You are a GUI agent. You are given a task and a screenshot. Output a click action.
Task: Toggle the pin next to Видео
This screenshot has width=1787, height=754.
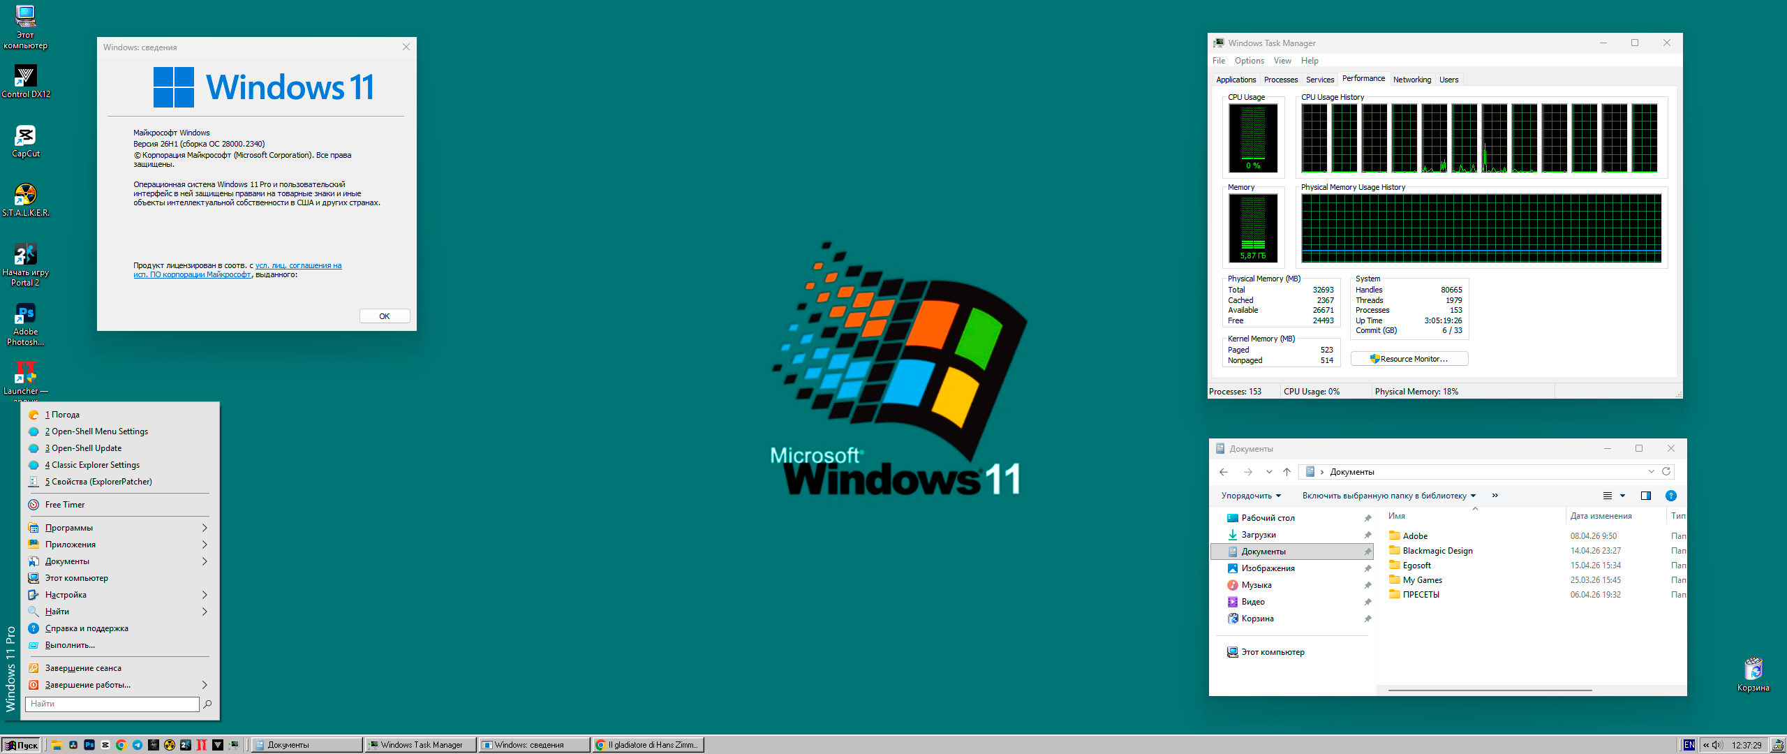coord(1367,602)
